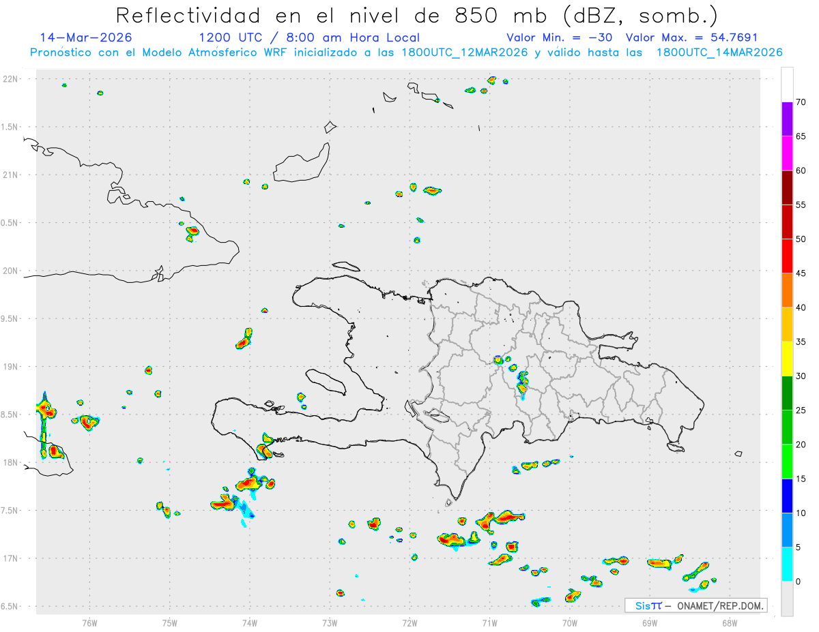Click the '73W' longitude label
The width and height of the screenshot is (819, 632).
[x=330, y=623]
